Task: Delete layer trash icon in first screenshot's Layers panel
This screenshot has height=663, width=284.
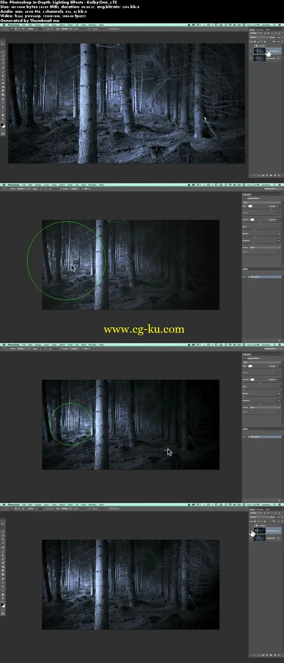Action: 279,175
